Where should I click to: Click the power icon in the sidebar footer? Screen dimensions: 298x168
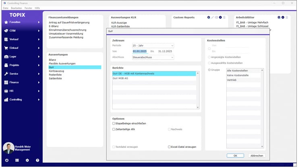point(7,160)
